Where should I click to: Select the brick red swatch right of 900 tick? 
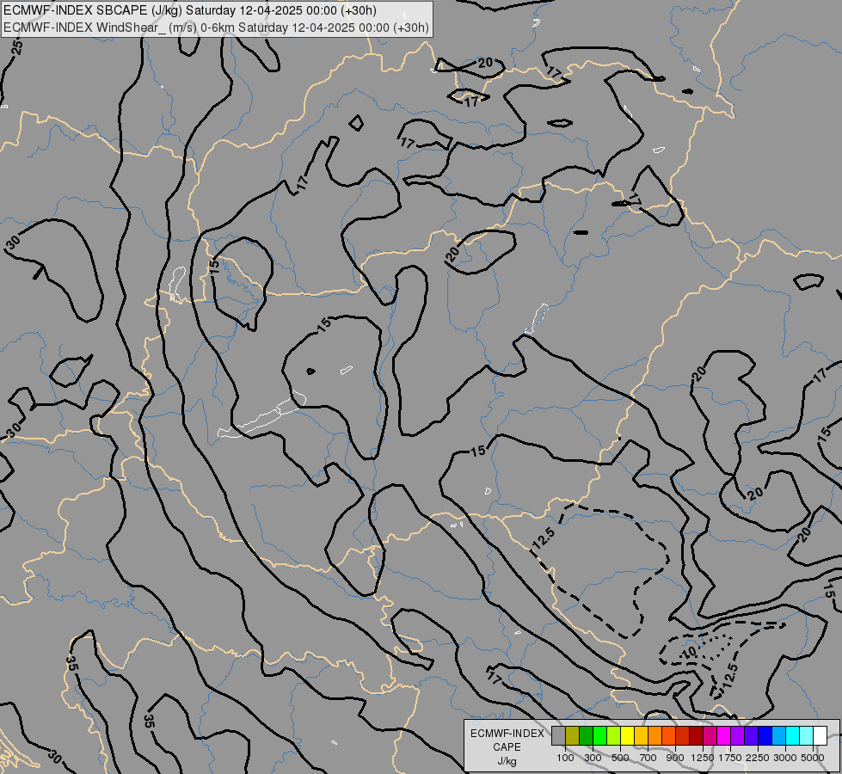(x=683, y=735)
